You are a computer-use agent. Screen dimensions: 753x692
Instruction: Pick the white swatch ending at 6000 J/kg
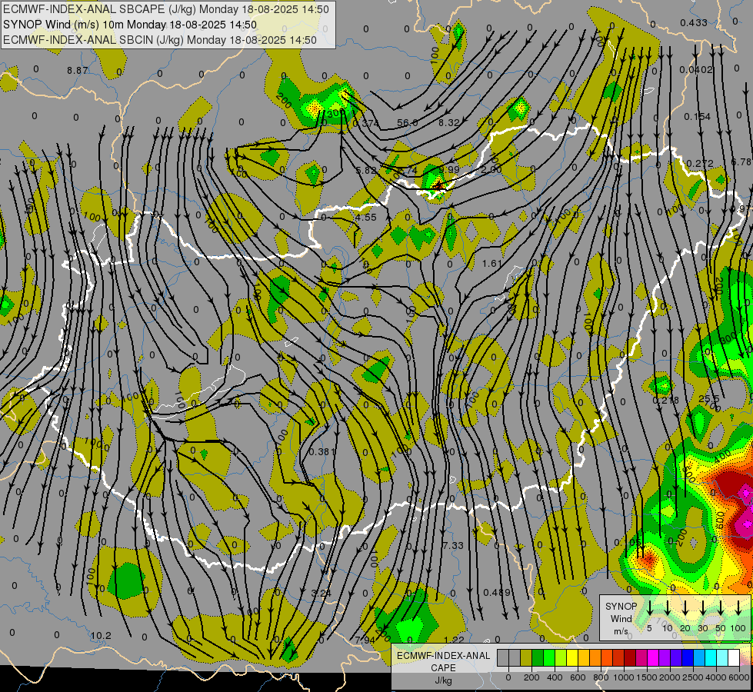coord(733,658)
